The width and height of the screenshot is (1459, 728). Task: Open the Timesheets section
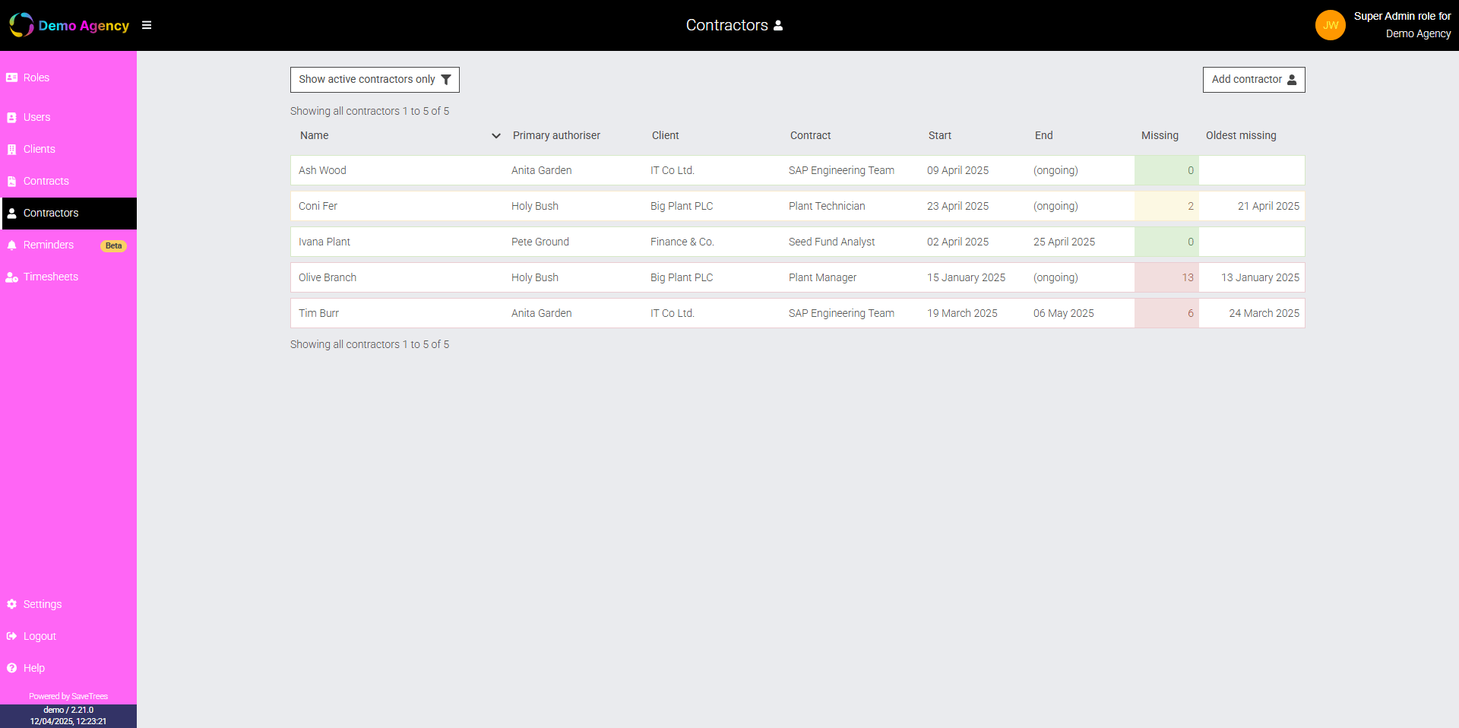[68, 277]
